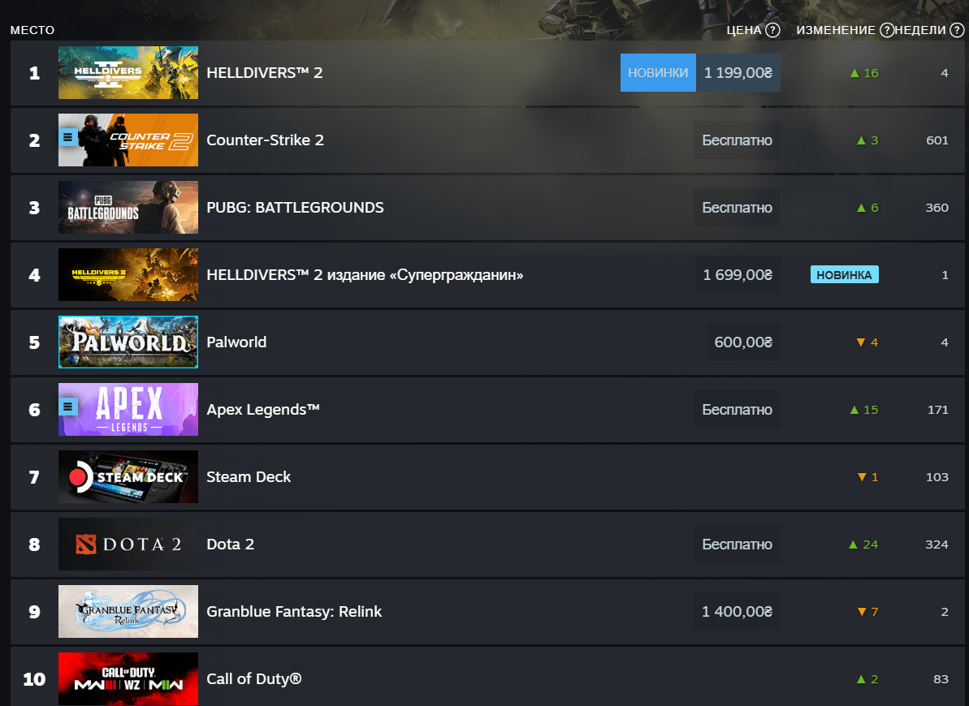The height and width of the screenshot is (706, 969).
Task: Open the Steam Deck title link
Action: point(249,477)
